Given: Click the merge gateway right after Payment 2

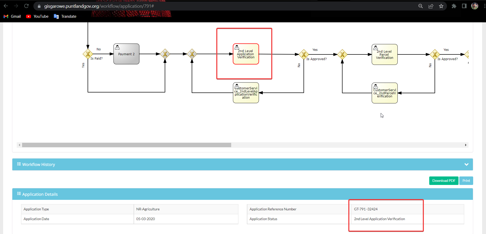Looking at the screenshot, I should click(x=165, y=54).
